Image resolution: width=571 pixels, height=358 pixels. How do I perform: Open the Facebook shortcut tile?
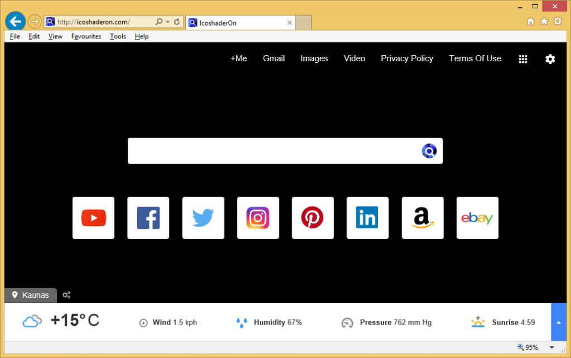(148, 218)
